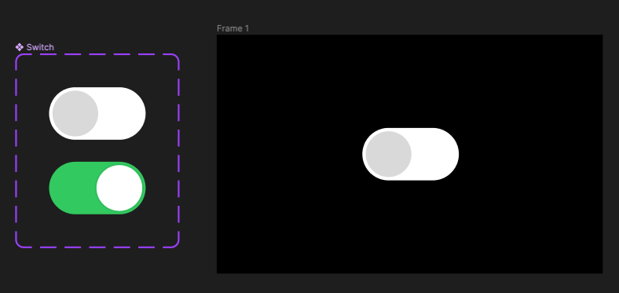Image resolution: width=619 pixels, height=293 pixels.
Task: Click the gray knob in Frame 1 switch
Action: [x=389, y=154]
